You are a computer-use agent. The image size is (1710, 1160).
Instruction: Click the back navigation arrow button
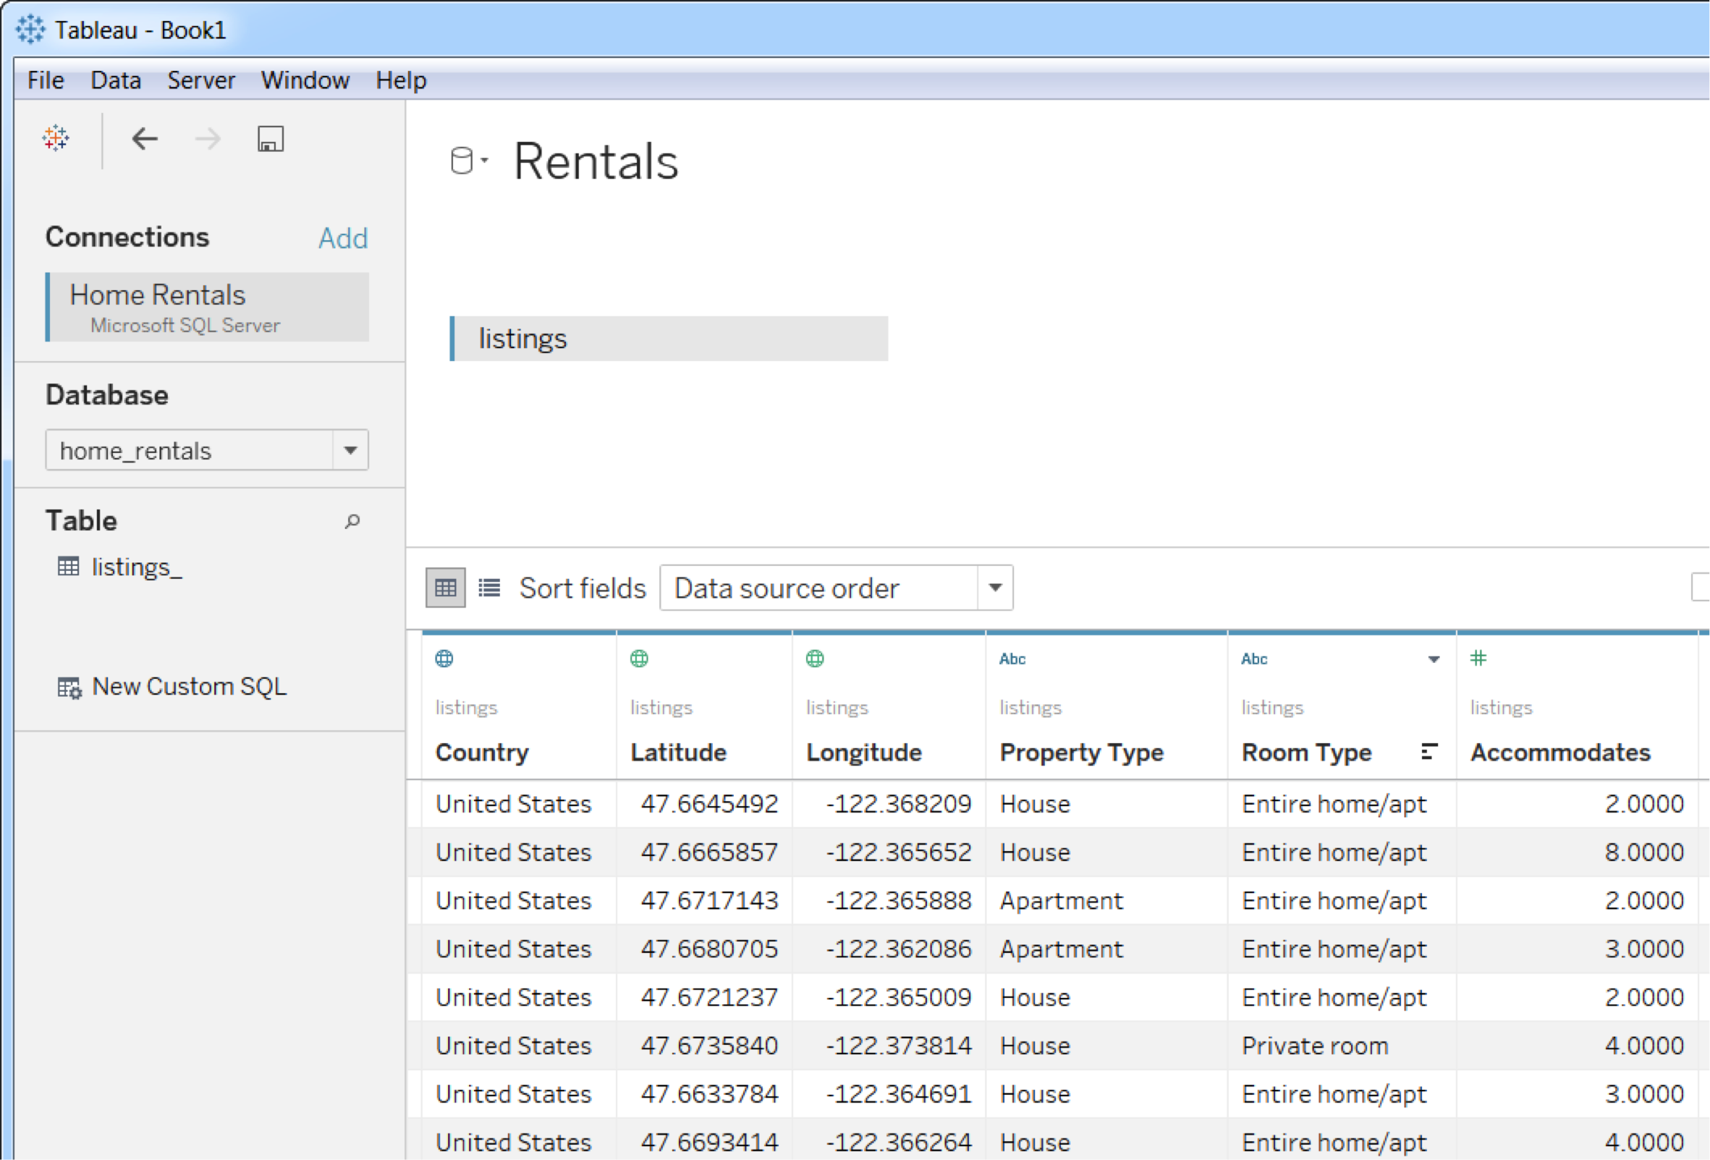(x=143, y=138)
